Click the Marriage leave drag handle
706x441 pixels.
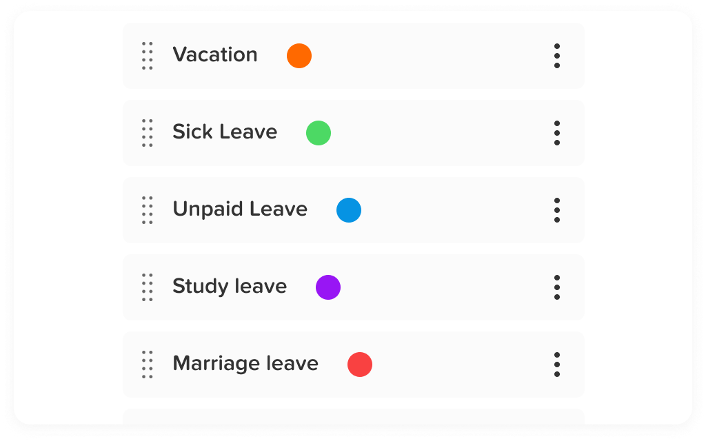(147, 365)
